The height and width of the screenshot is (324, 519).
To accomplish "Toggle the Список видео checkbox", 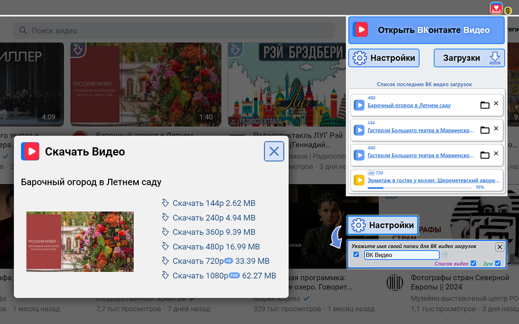I will 474,263.
